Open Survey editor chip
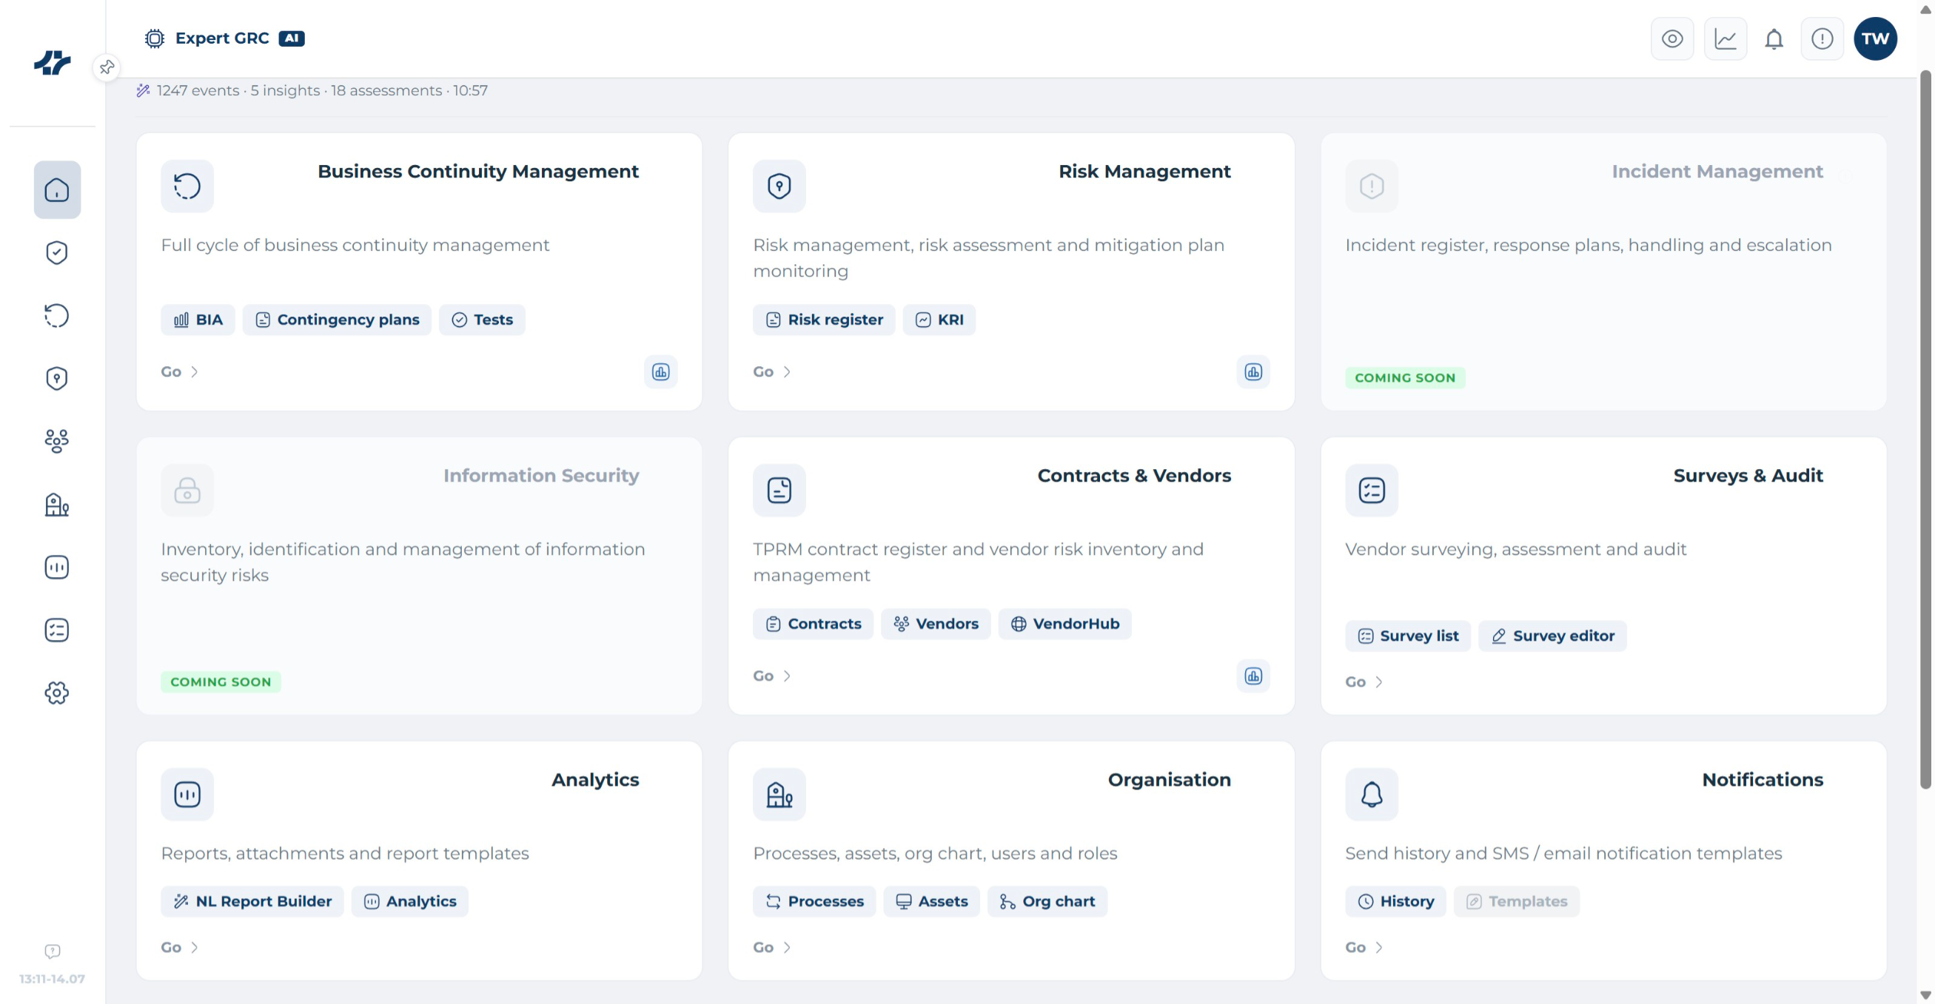Screen dimensions: 1935x1004 click(1552, 636)
